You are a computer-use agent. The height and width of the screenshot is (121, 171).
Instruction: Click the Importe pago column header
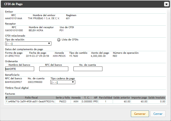coord(139,98)
